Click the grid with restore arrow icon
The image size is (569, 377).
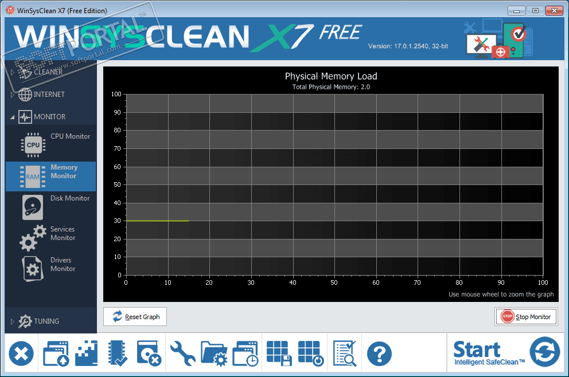[311, 354]
